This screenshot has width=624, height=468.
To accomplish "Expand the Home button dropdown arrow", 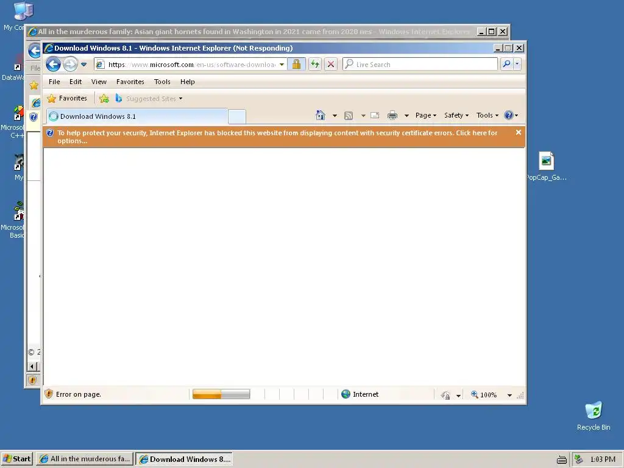I will 335,116.
